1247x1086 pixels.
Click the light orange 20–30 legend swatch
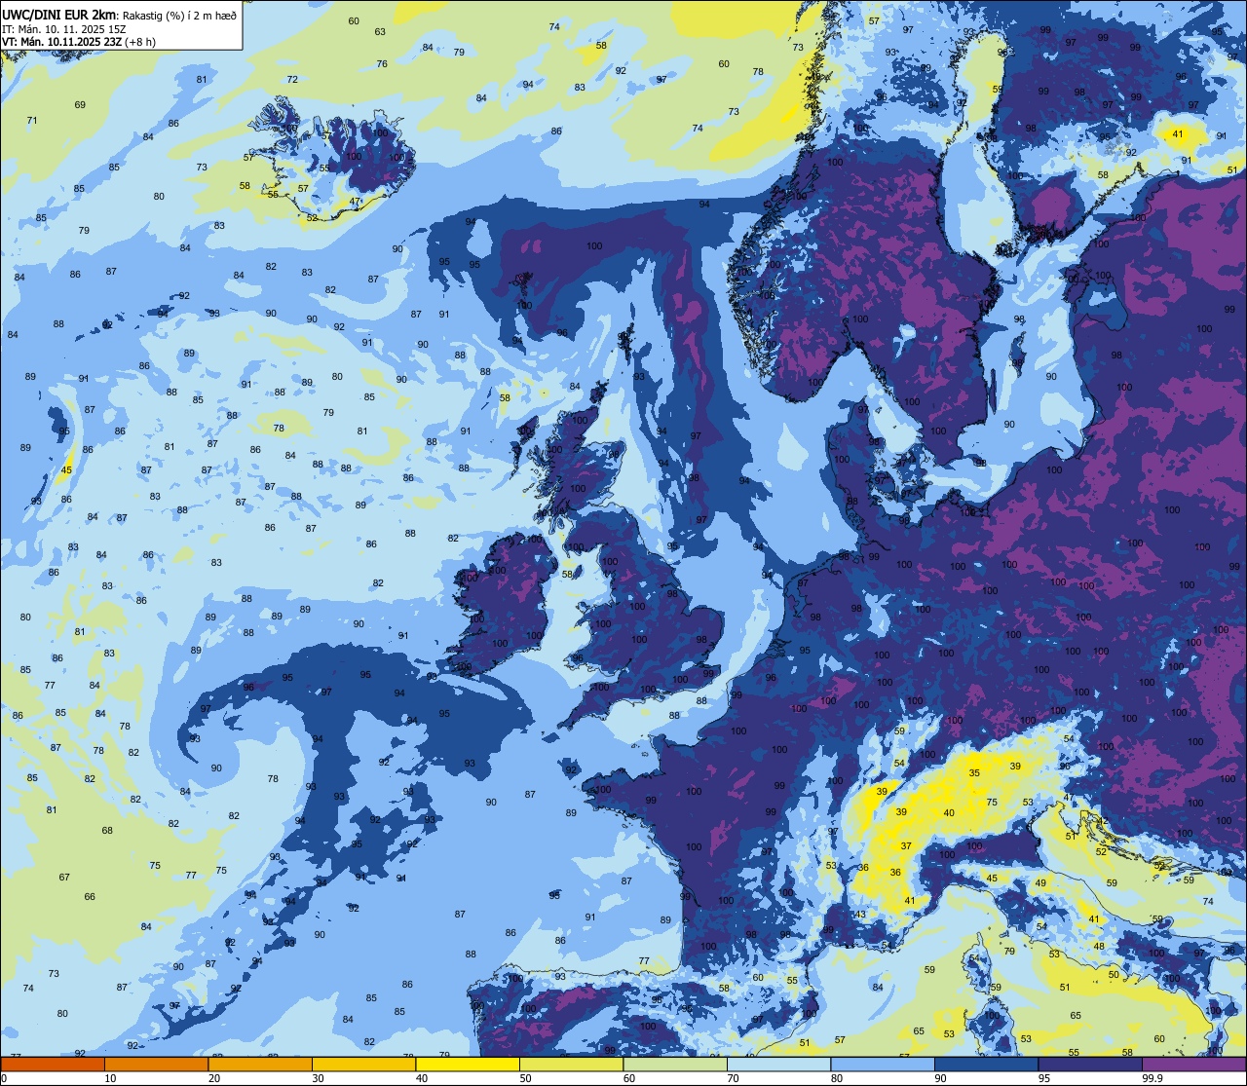click(260, 1064)
